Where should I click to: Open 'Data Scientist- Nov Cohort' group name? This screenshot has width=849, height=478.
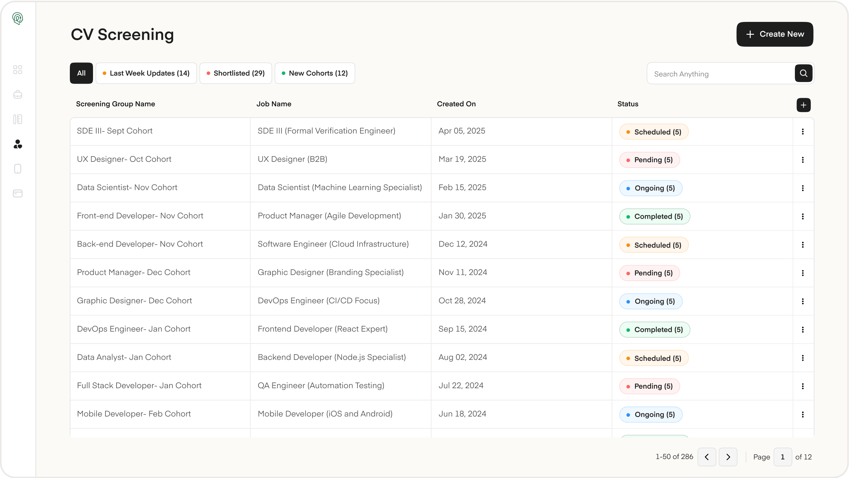tap(127, 188)
